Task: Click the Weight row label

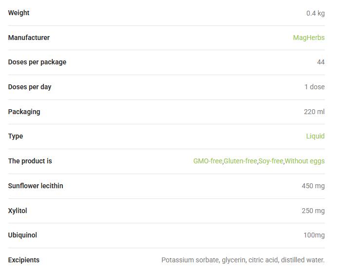Action: [x=19, y=13]
